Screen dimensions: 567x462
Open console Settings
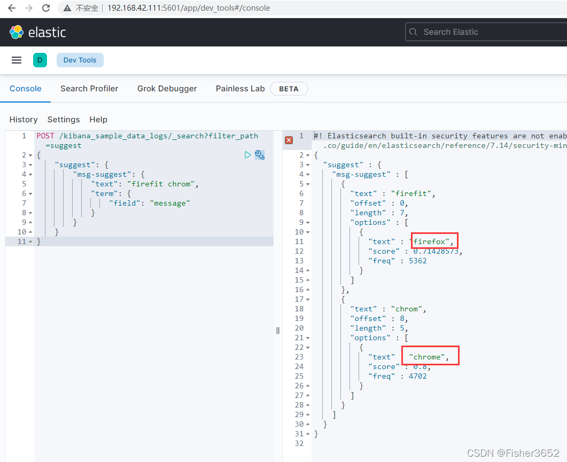click(x=64, y=120)
